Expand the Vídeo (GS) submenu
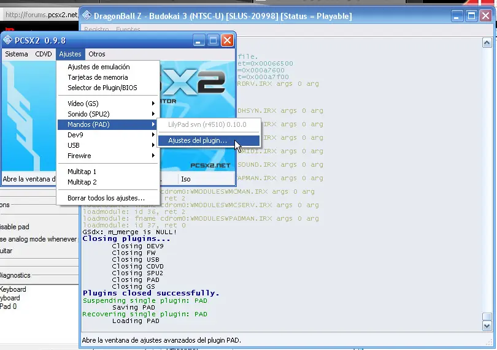This screenshot has width=497, height=350. coord(108,104)
